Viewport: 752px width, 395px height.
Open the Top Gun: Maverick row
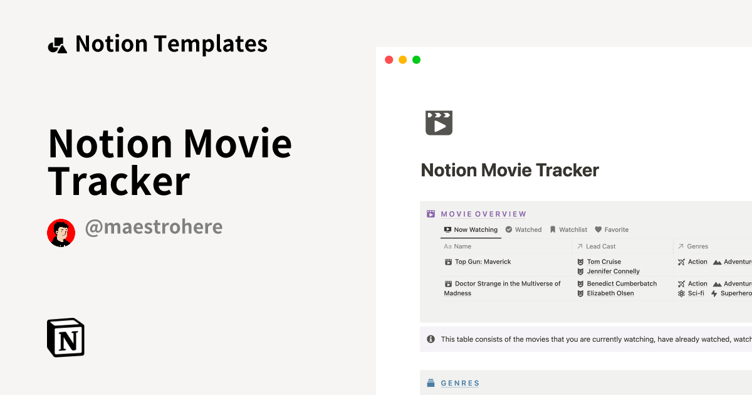click(x=483, y=261)
